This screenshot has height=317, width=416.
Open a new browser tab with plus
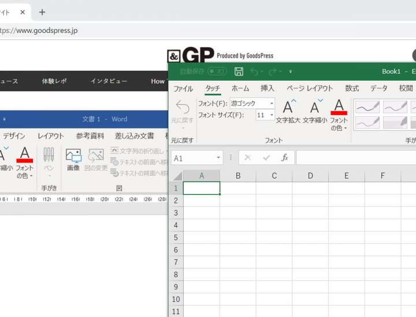(x=42, y=12)
